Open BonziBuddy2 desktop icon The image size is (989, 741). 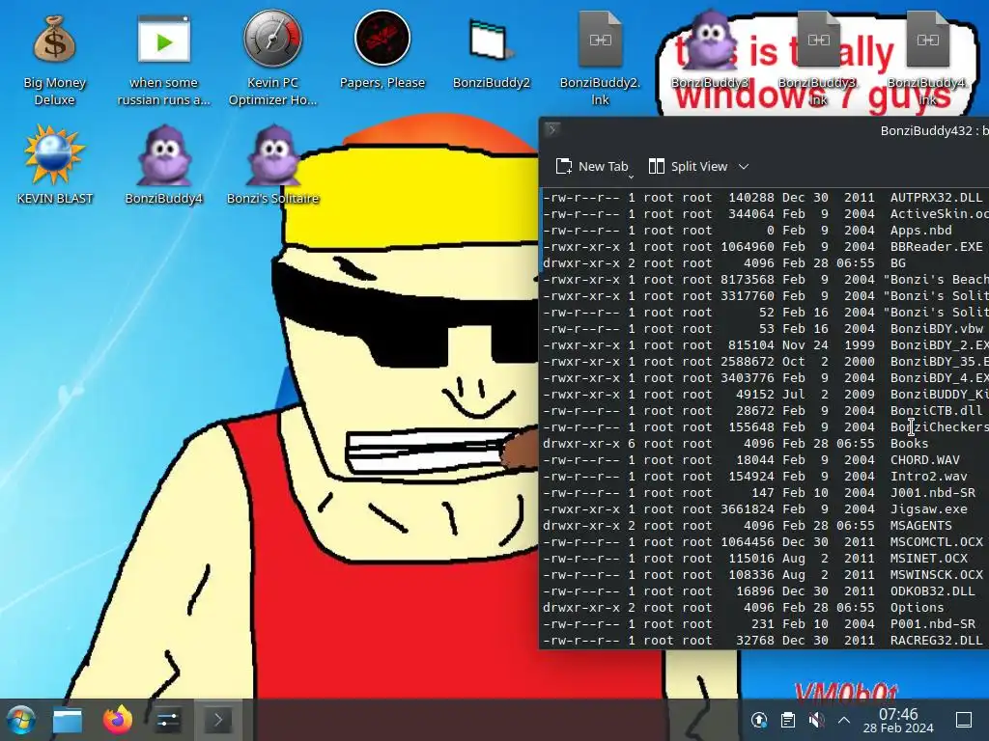pyautogui.click(x=492, y=52)
